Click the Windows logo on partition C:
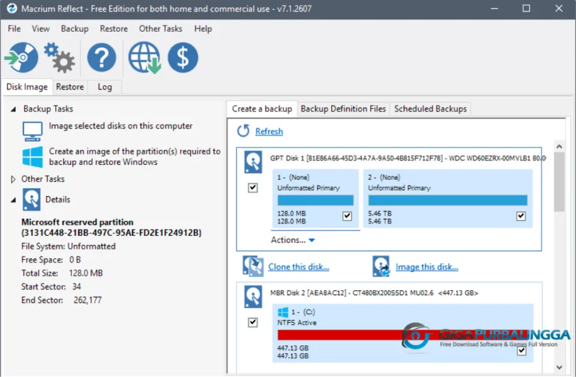 pos(283,312)
